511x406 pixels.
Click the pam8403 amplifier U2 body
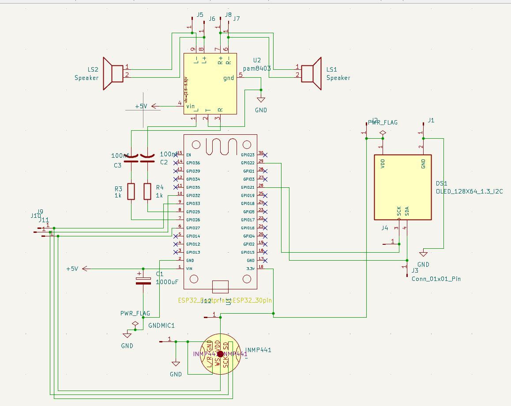210,83
